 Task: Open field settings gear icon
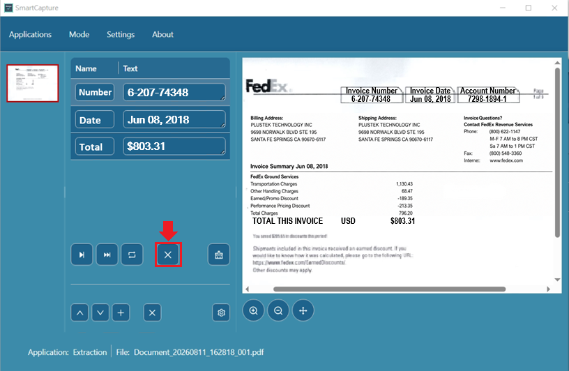(221, 312)
